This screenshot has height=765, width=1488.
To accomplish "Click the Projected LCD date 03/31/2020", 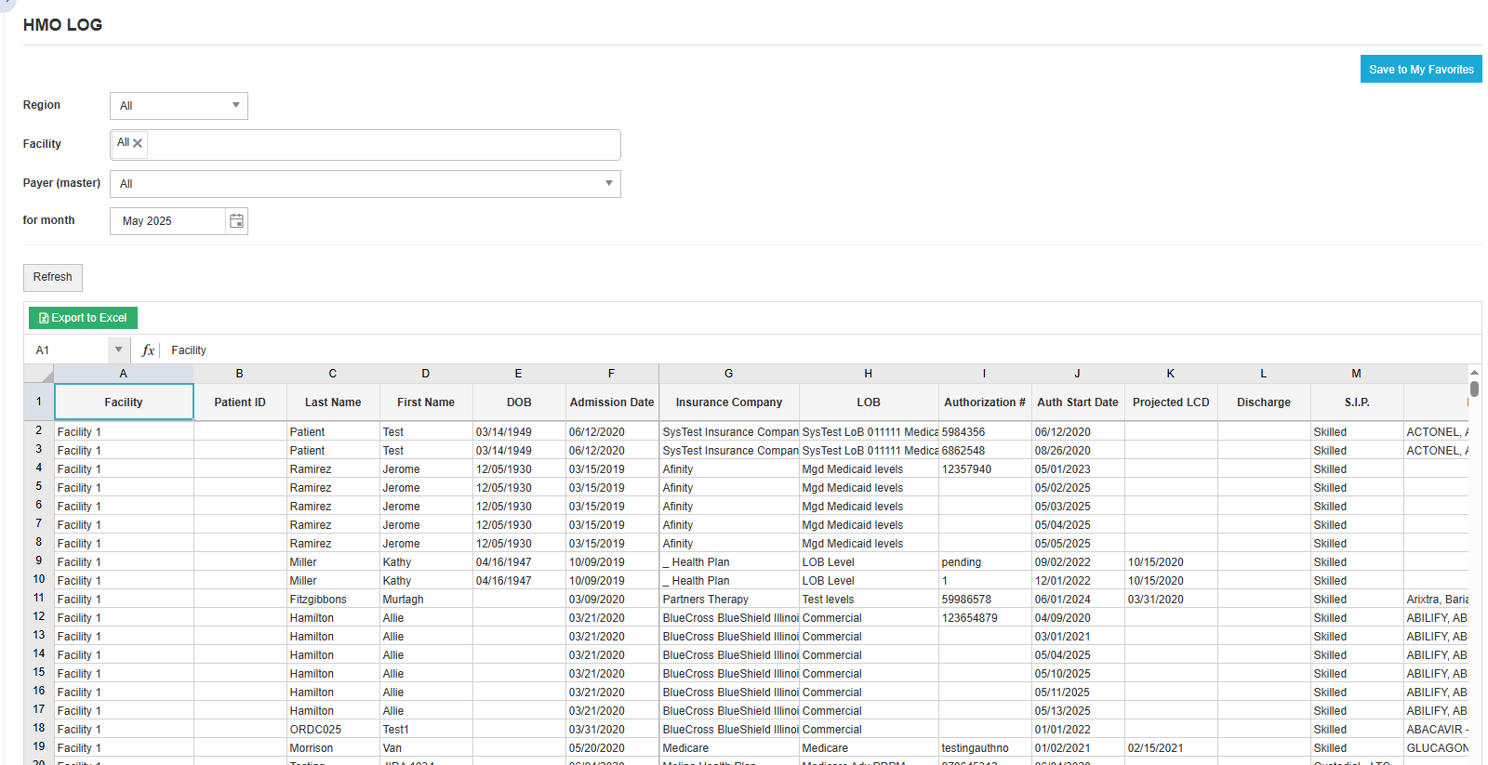I will pos(1171,600).
